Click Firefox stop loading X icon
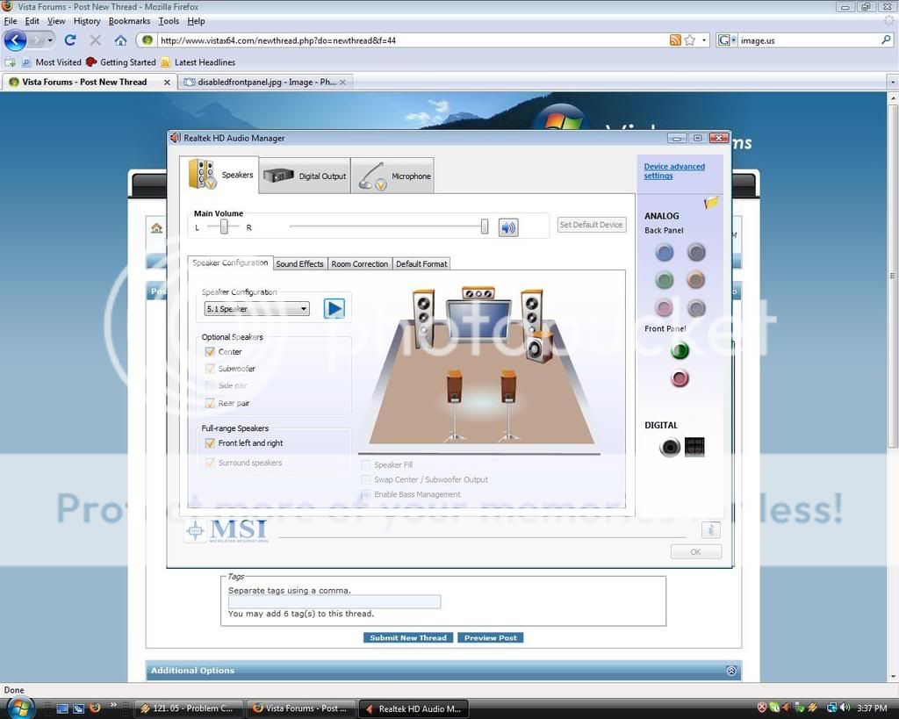The width and height of the screenshot is (899, 719). click(95, 40)
